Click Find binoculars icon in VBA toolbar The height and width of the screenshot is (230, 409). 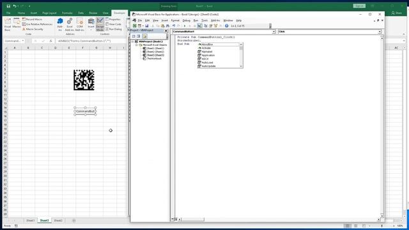point(167,26)
